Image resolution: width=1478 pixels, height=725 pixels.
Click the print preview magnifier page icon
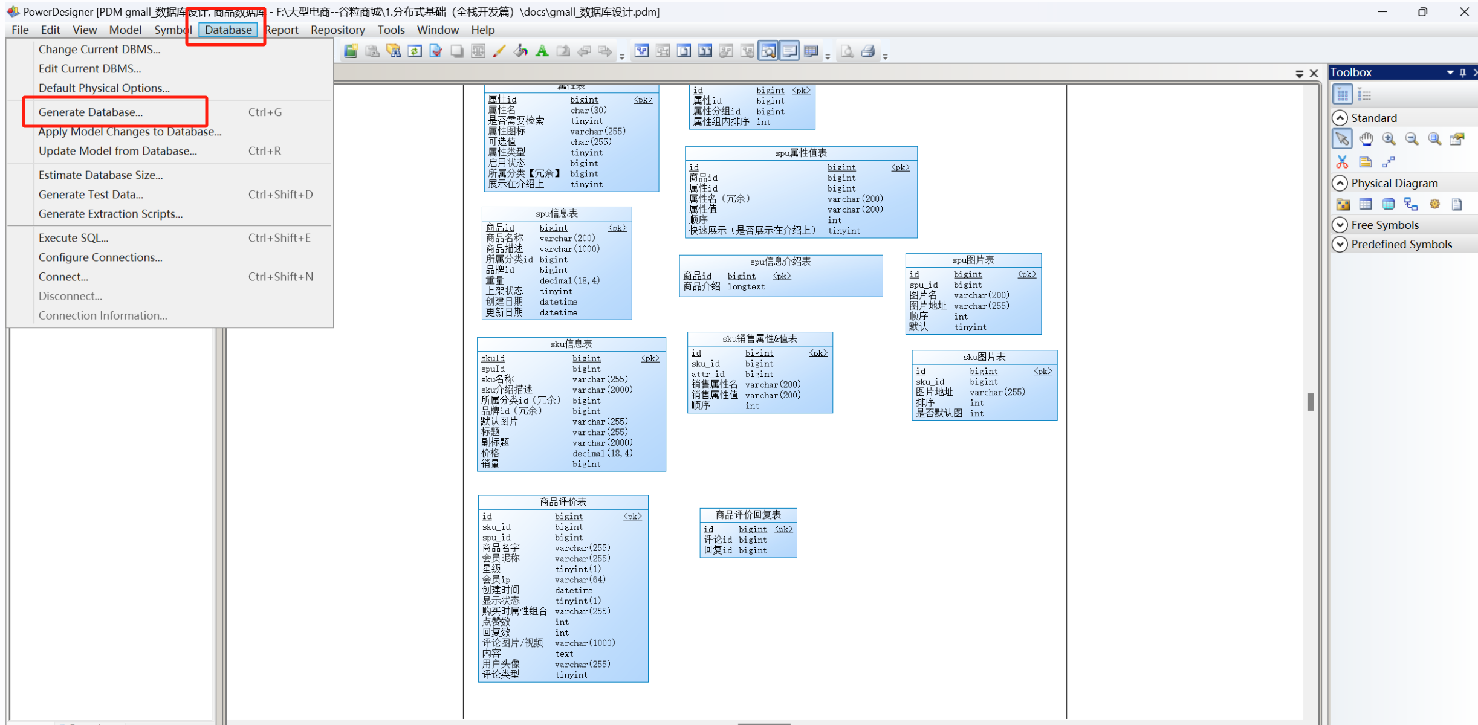(847, 51)
